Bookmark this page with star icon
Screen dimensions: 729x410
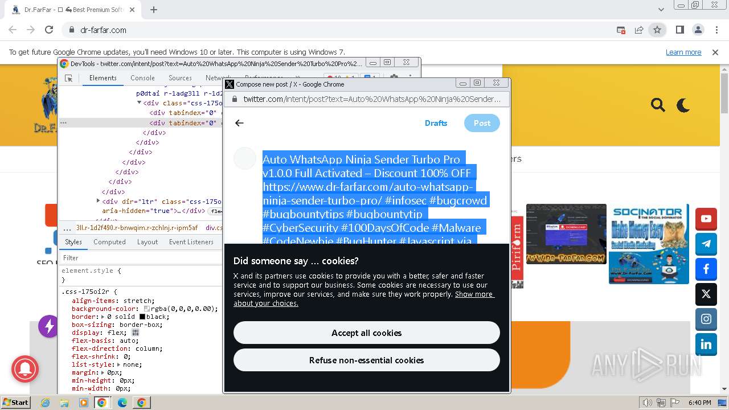pos(657,30)
